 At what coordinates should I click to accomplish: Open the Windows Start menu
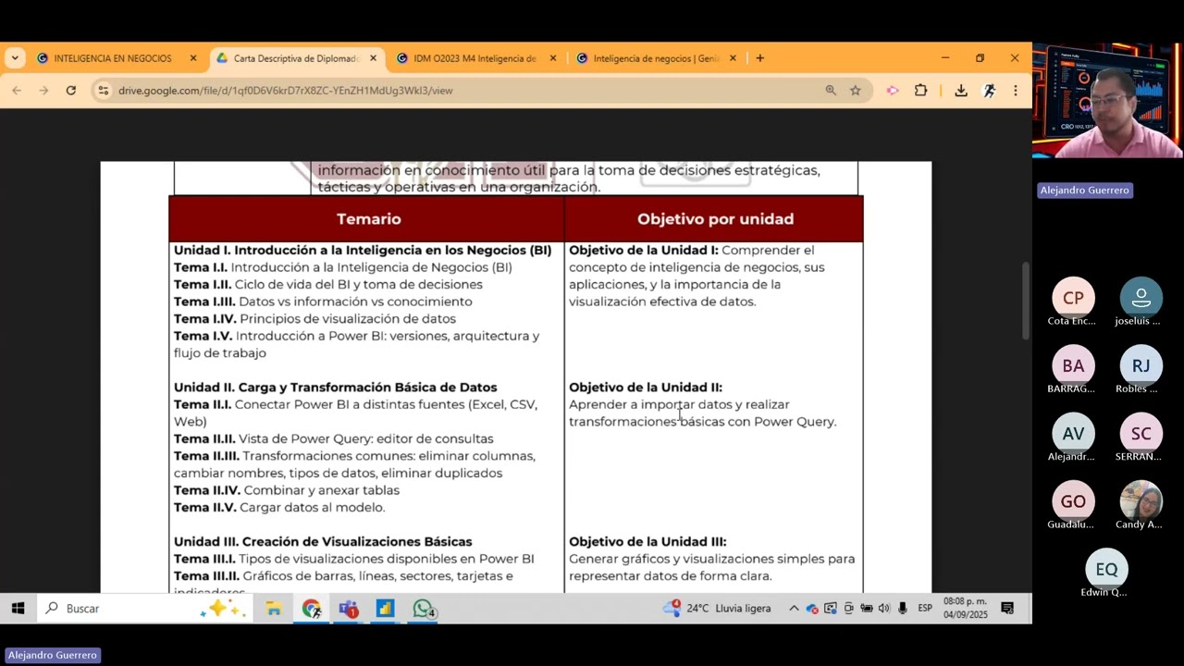pos(18,609)
